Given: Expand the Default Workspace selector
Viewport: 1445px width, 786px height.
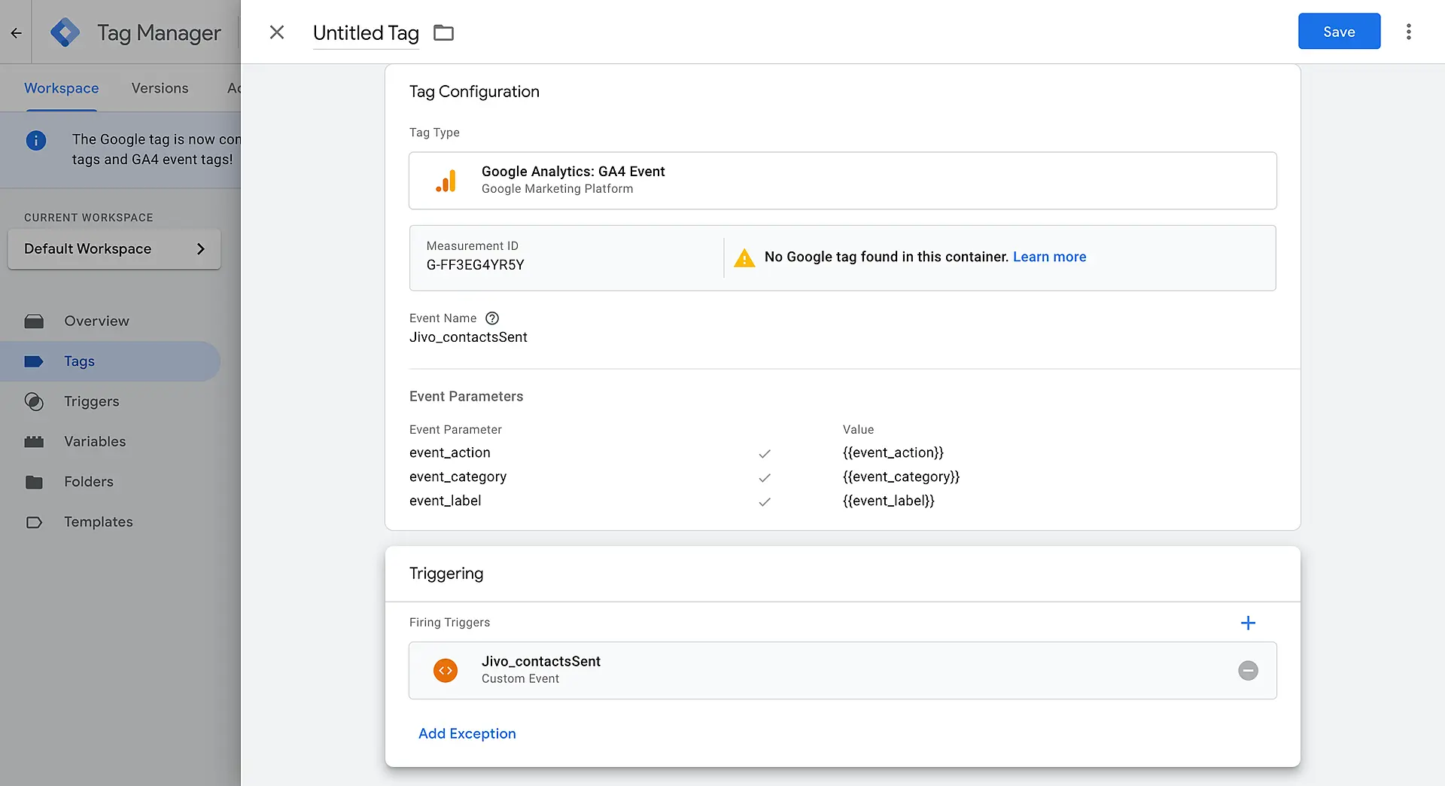Looking at the screenshot, I should [x=114, y=249].
